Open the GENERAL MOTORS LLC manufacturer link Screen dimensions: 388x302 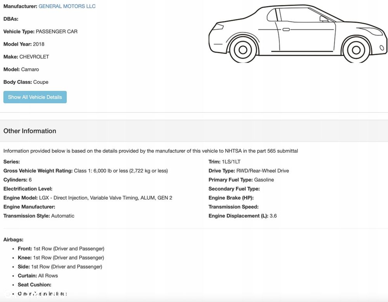67,6
